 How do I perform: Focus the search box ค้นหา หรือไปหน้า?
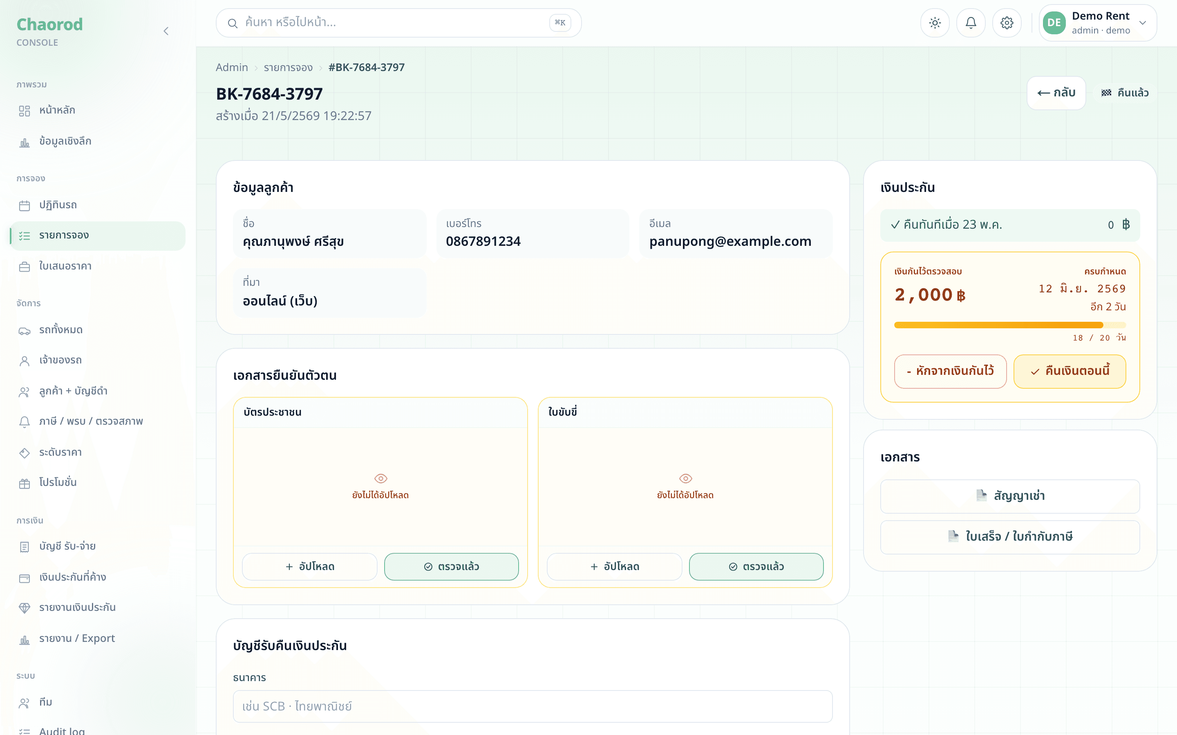coord(398,23)
